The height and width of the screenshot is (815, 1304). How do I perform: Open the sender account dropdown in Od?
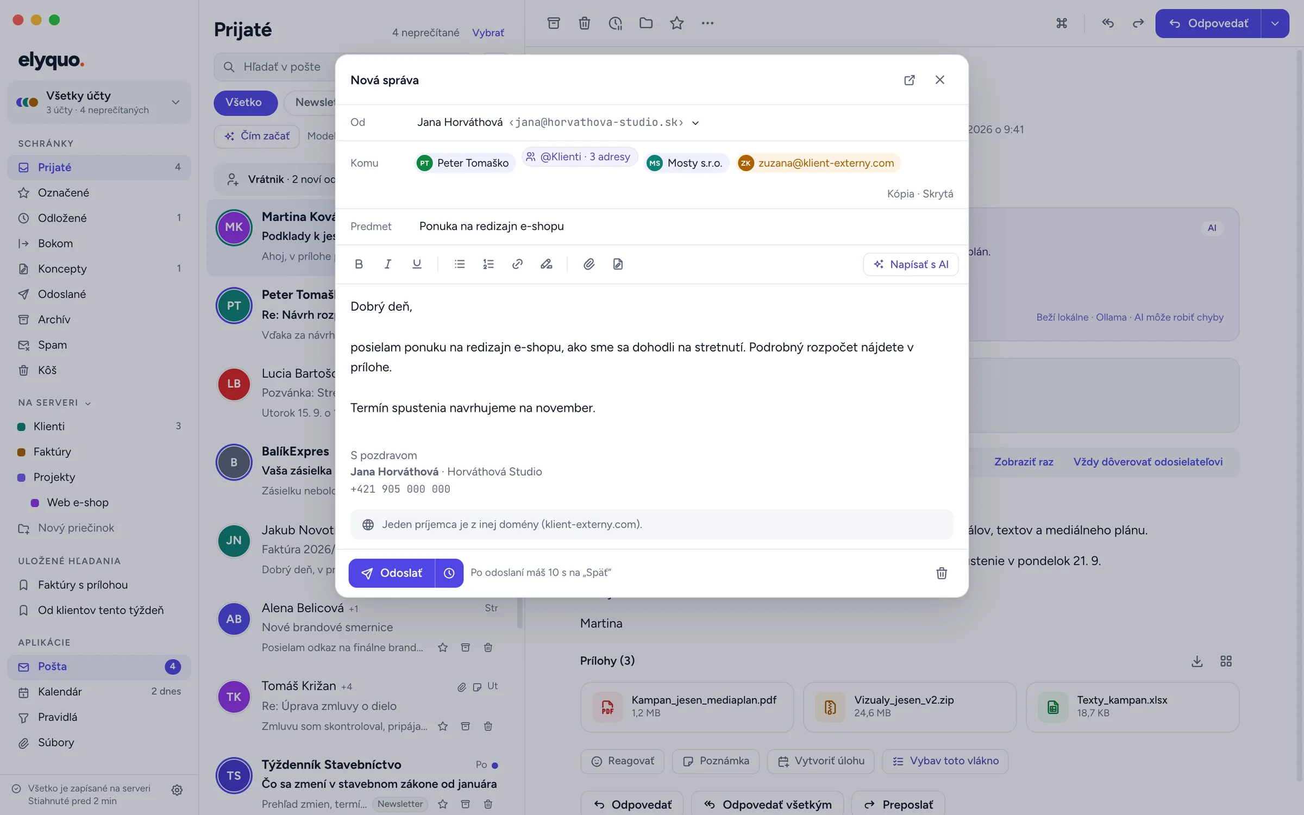[x=695, y=123]
